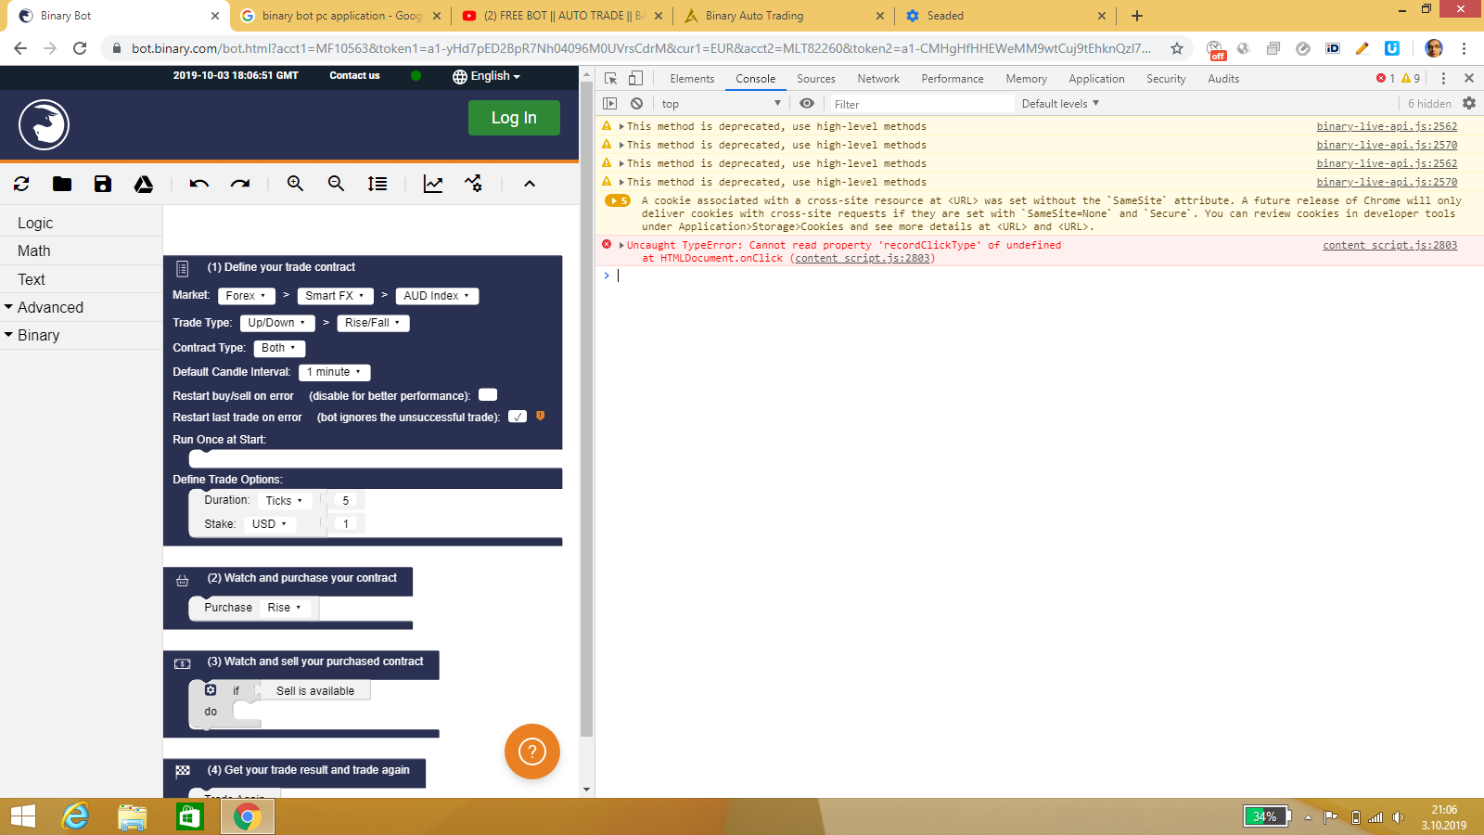Screen dimensions: 1484x835
Task: Open the Duration Ticks dropdown
Action: pos(284,501)
